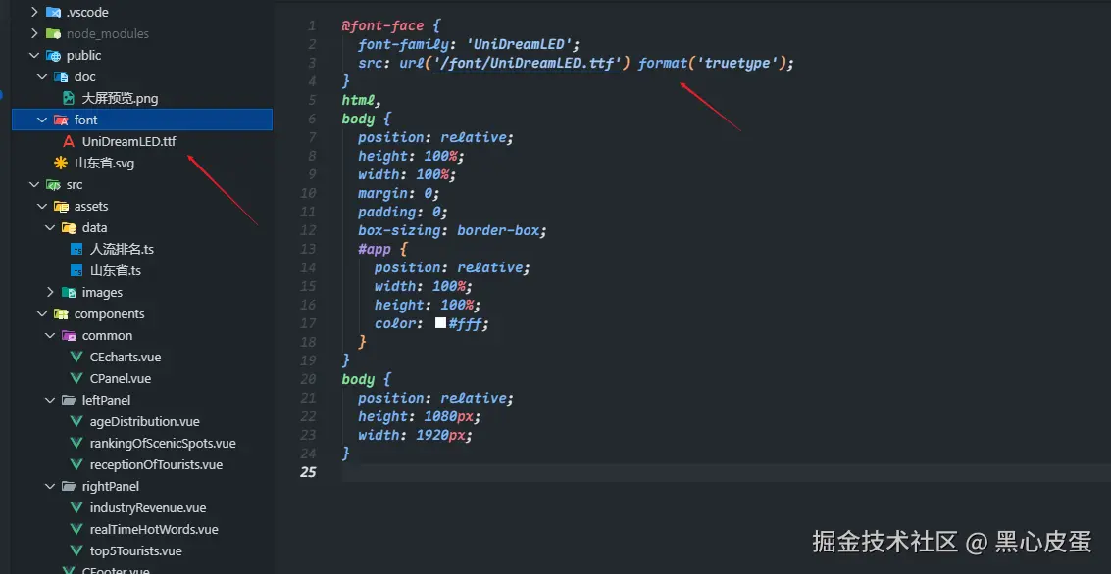Collapse the leftPanel folder
The height and width of the screenshot is (574, 1111).
50,401
